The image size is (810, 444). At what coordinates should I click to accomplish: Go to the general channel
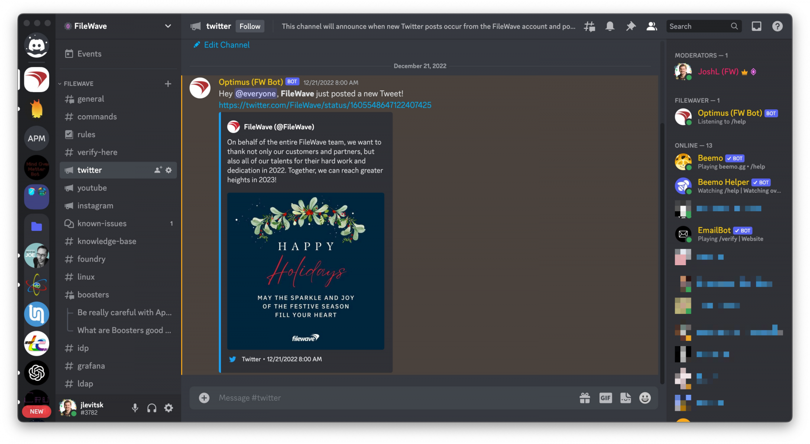(x=118, y=99)
